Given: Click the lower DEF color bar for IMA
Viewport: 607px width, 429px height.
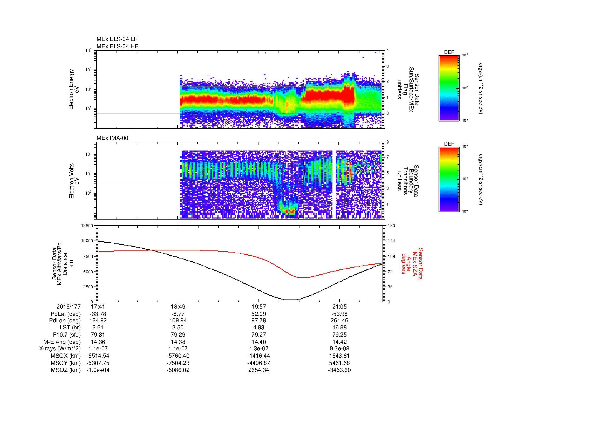Looking at the screenshot, I should (x=449, y=180).
